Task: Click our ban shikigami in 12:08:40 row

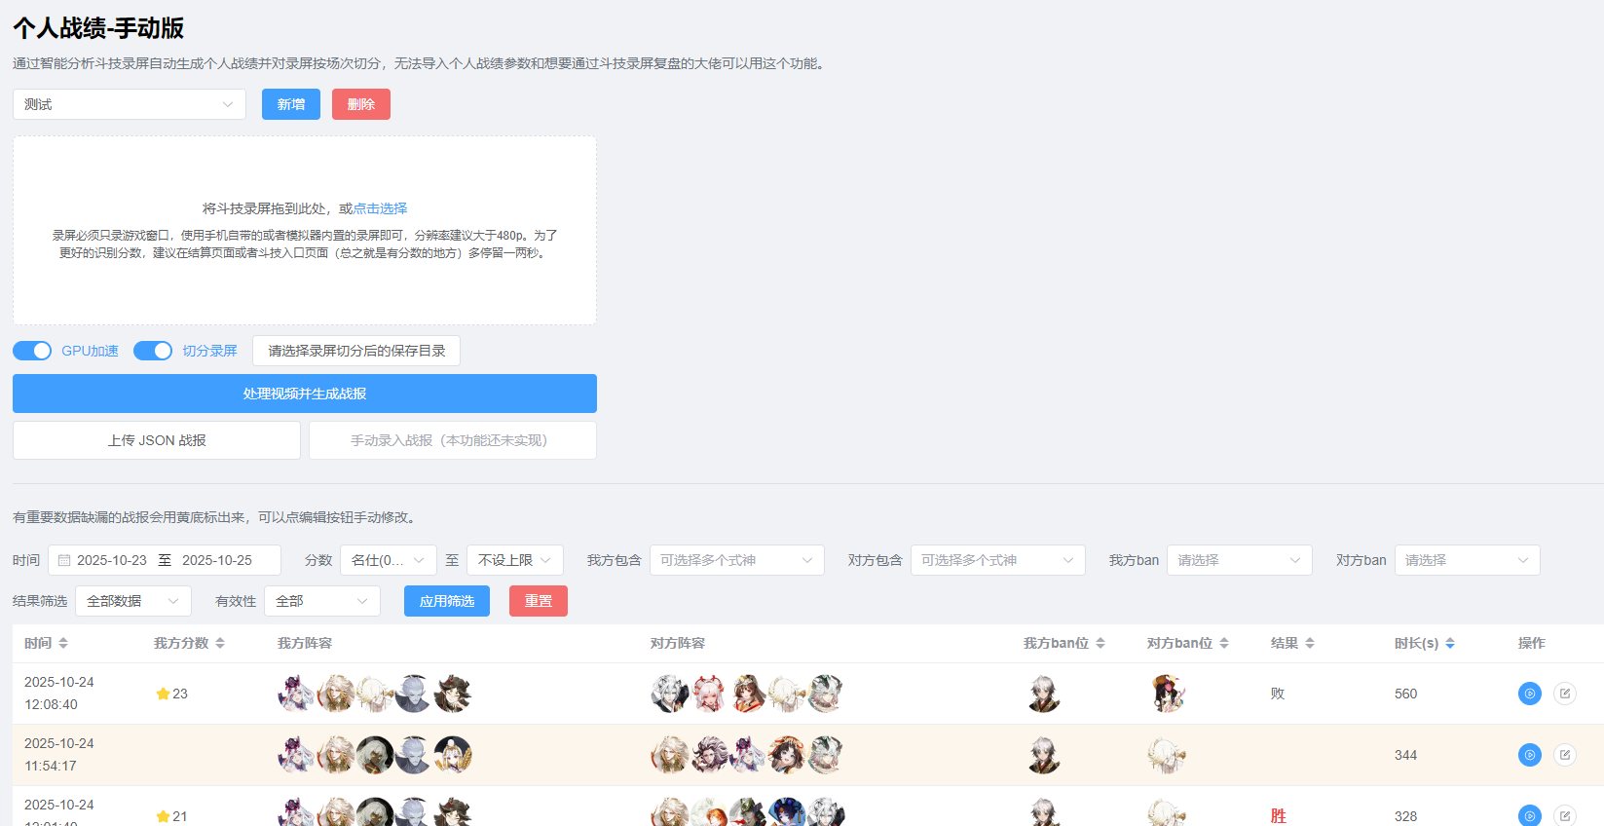Action: [1043, 694]
